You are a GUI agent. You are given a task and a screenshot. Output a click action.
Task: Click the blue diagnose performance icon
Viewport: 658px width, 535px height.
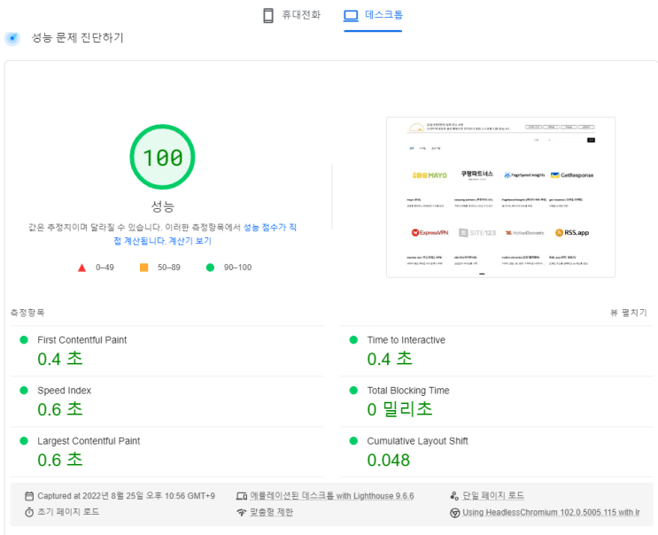(12, 38)
